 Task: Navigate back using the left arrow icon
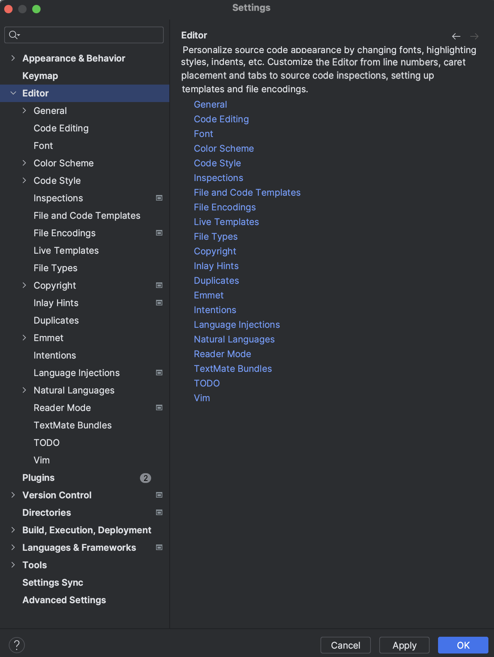pos(456,36)
